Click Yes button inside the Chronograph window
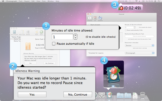Viewport: 162px width, 101px height. coord(30,63)
